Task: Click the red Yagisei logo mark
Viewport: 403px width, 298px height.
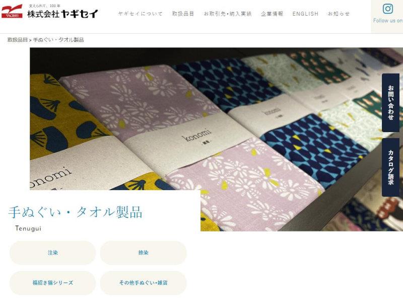Action: (12, 11)
